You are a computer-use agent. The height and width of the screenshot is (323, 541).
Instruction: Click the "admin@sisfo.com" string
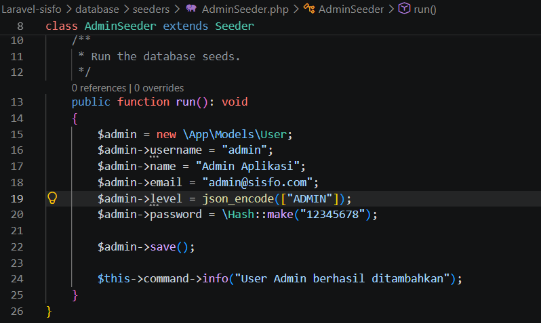pyautogui.click(x=258, y=182)
